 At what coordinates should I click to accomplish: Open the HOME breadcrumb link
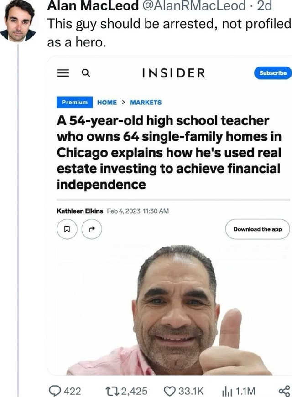(107, 102)
